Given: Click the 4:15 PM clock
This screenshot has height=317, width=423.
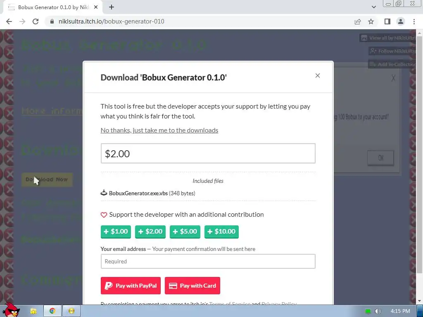Looking at the screenshot, I should [x=400, y=311].
